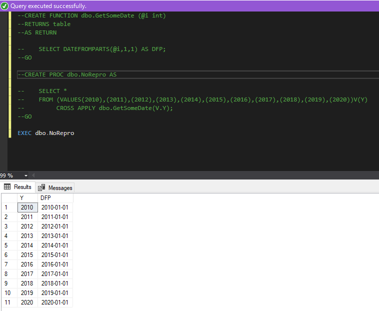Place cursor on EXEC dbo.NoRepro line

46,133
